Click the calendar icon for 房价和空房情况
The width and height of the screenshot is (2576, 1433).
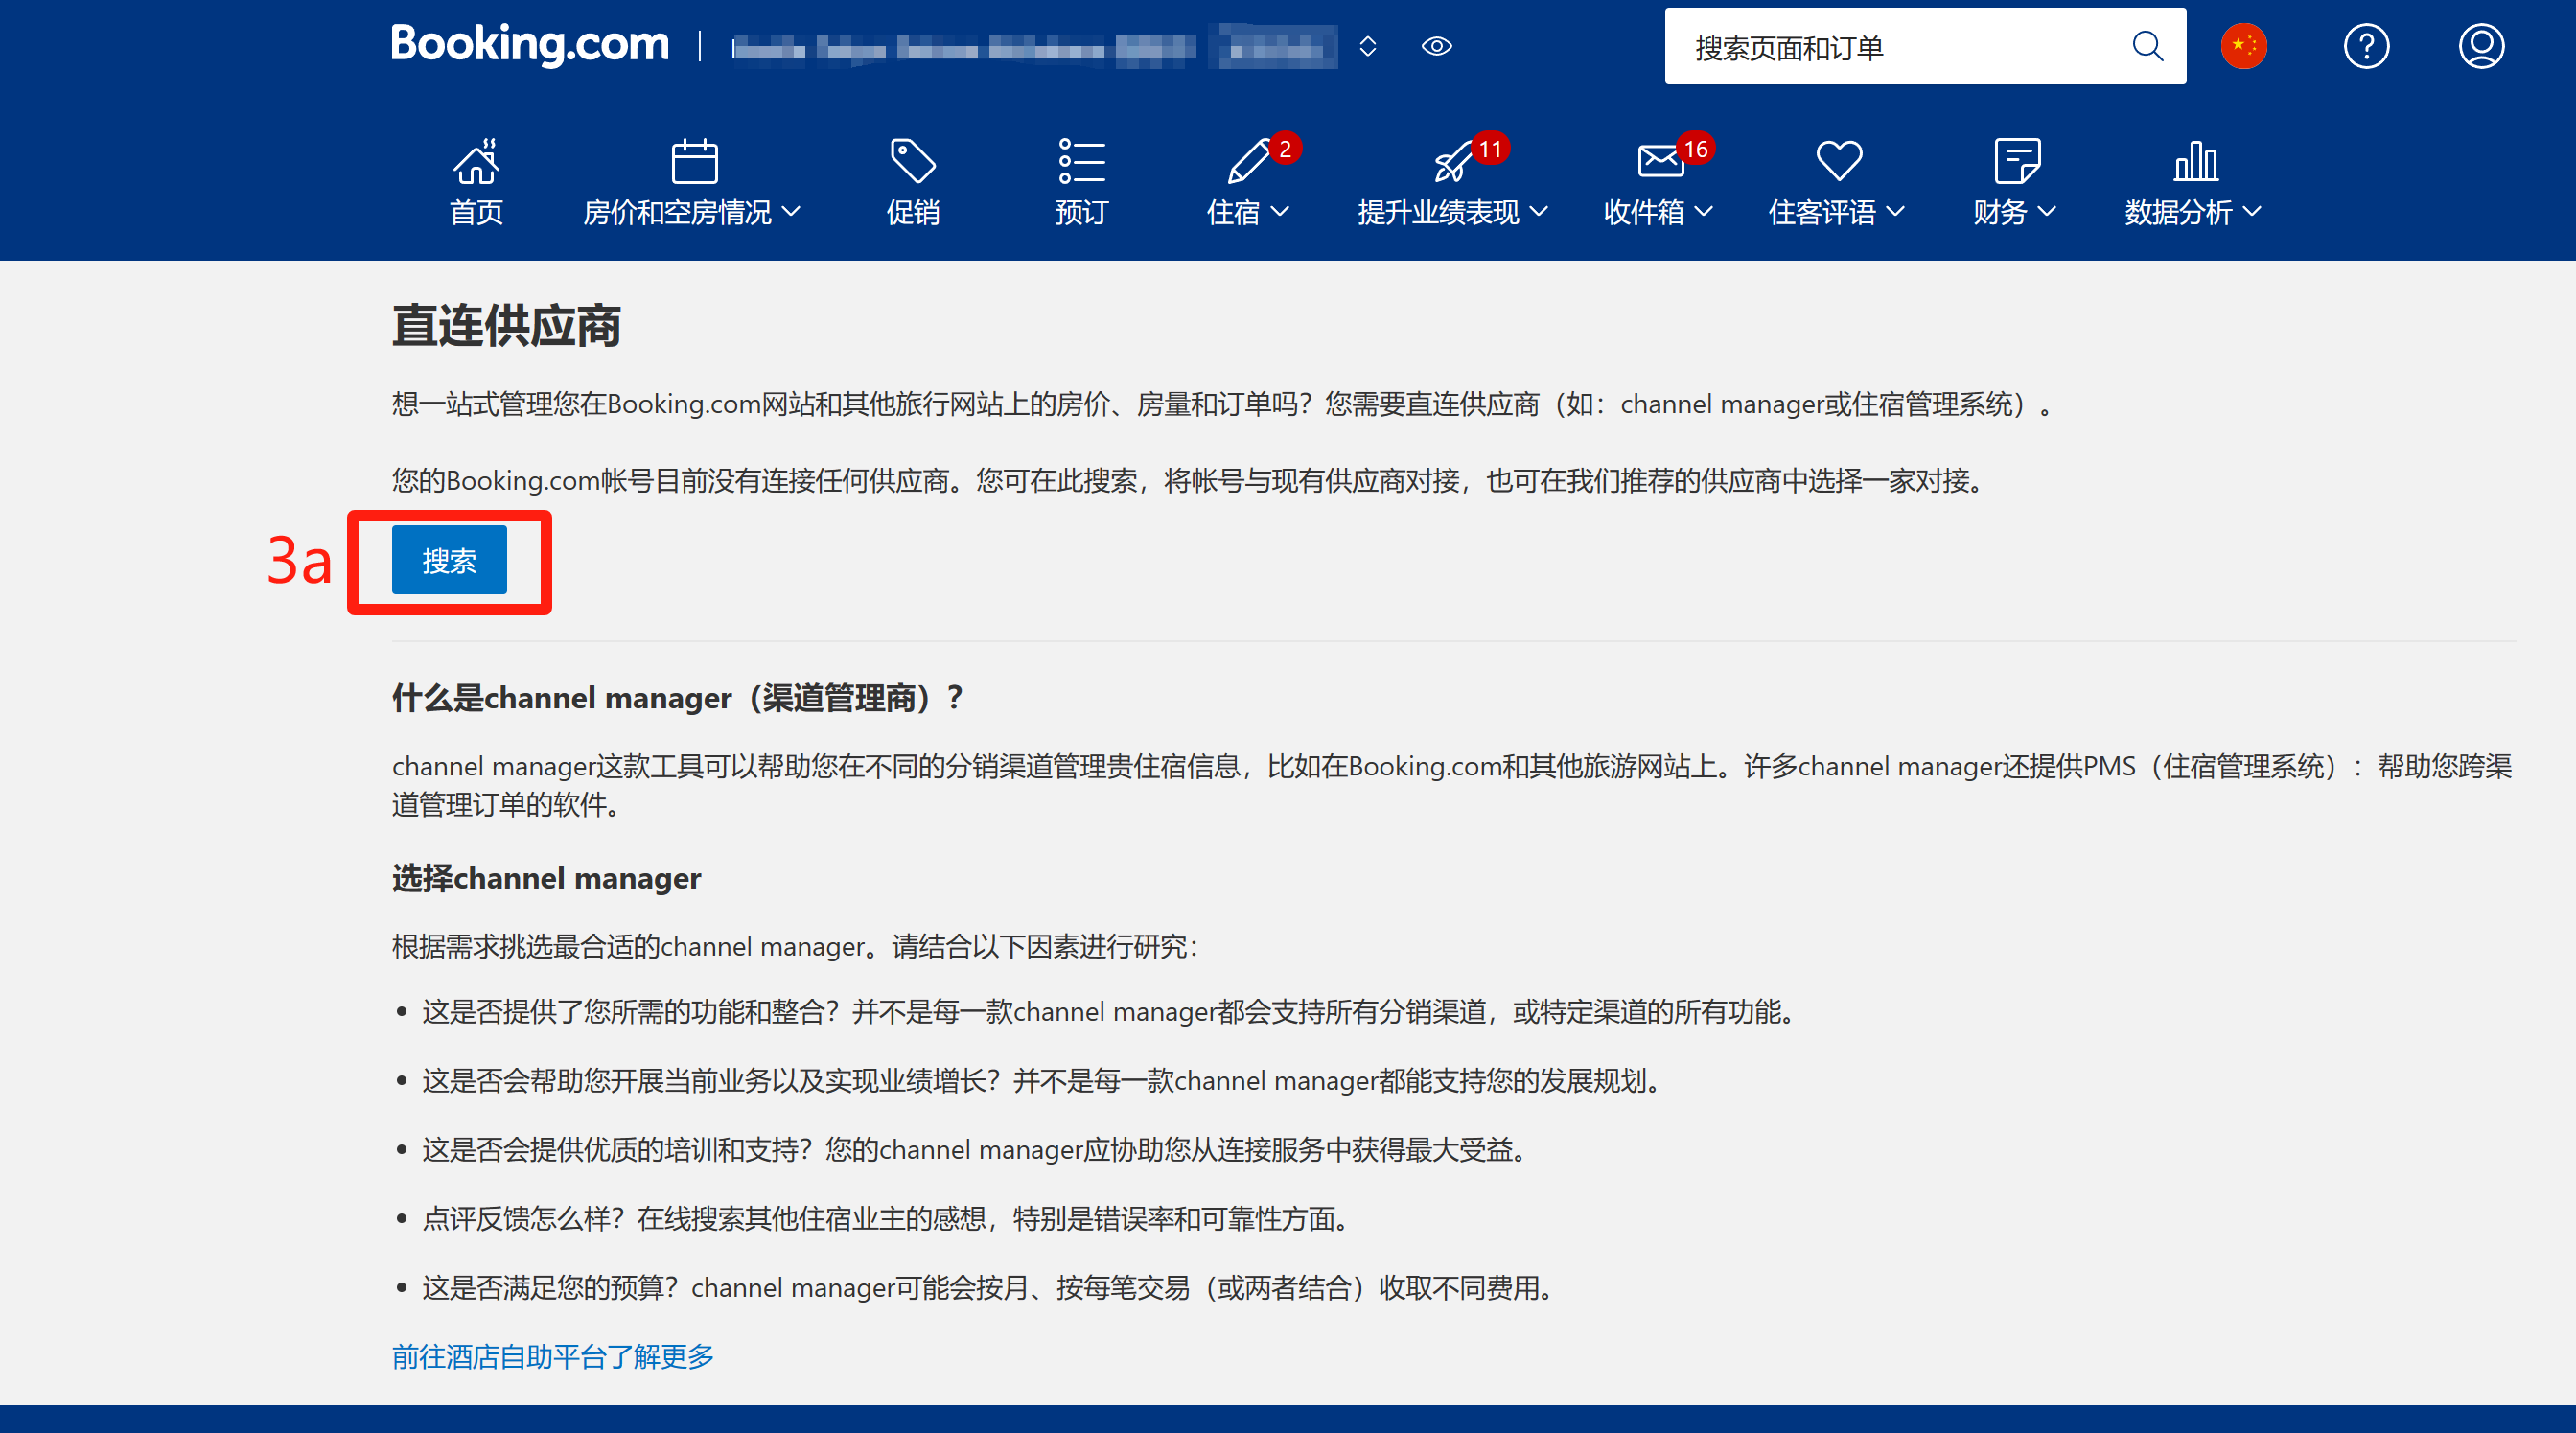click(694, 161)
